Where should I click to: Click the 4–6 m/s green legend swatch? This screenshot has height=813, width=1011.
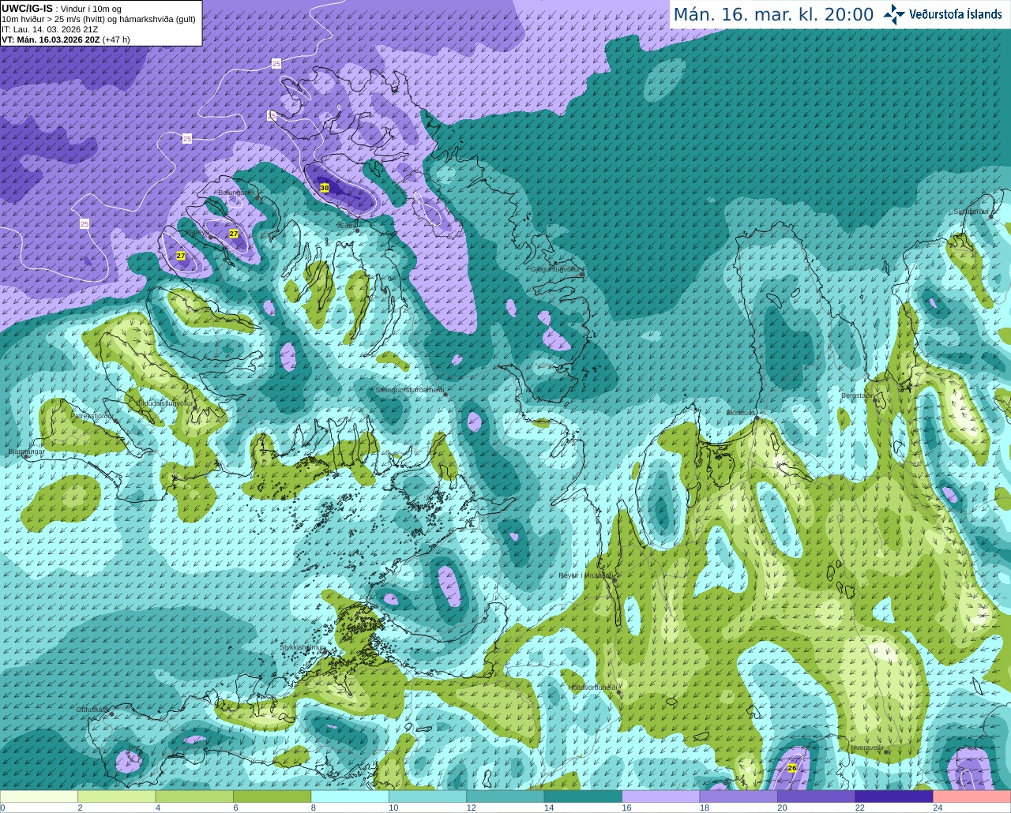(x=194, y=796)
